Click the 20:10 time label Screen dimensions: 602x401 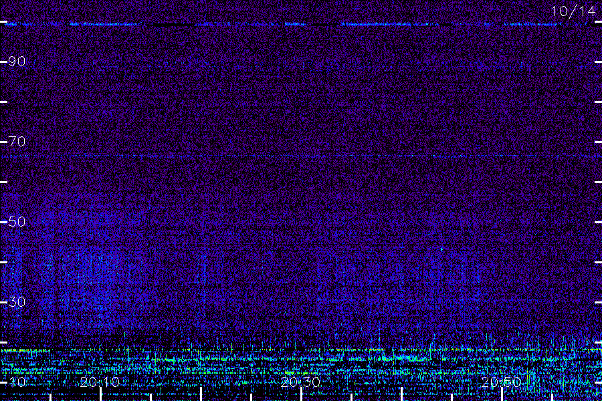(100, 382)
